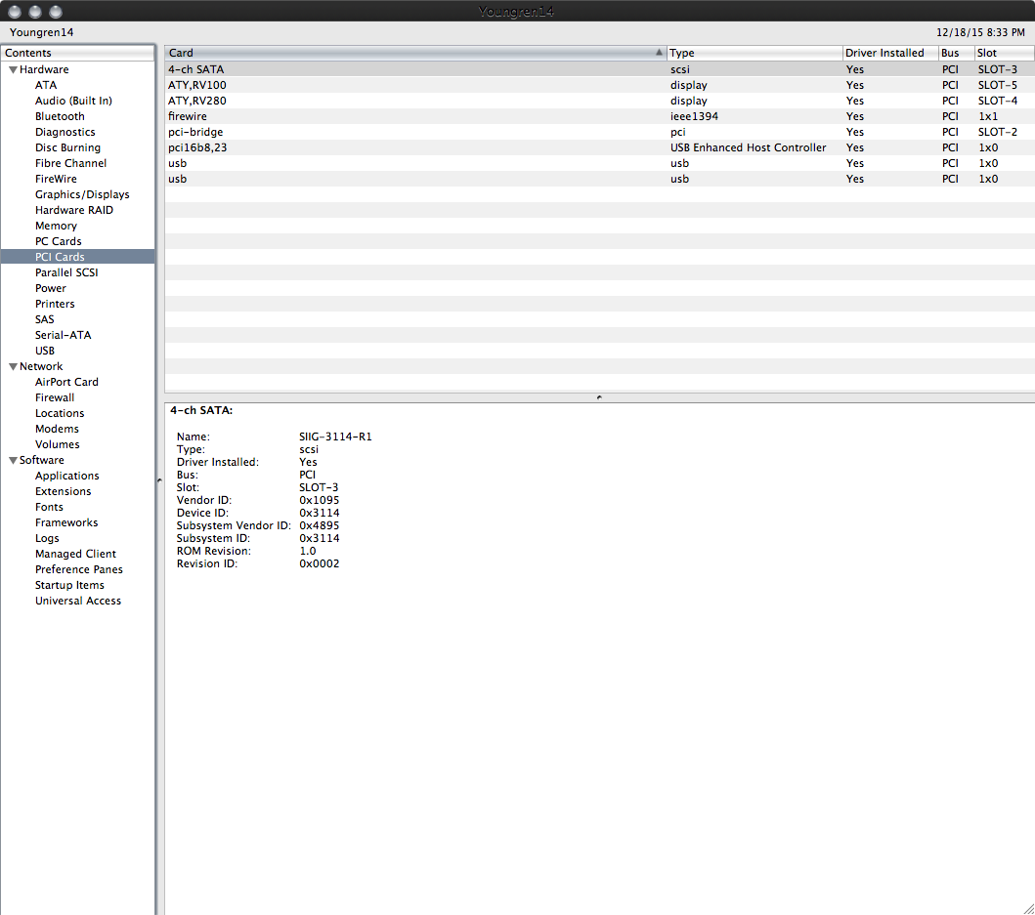Screen dimensions: 1035x915
Task: Collapse the Network section triangle
Action: (x=13, y=367)
